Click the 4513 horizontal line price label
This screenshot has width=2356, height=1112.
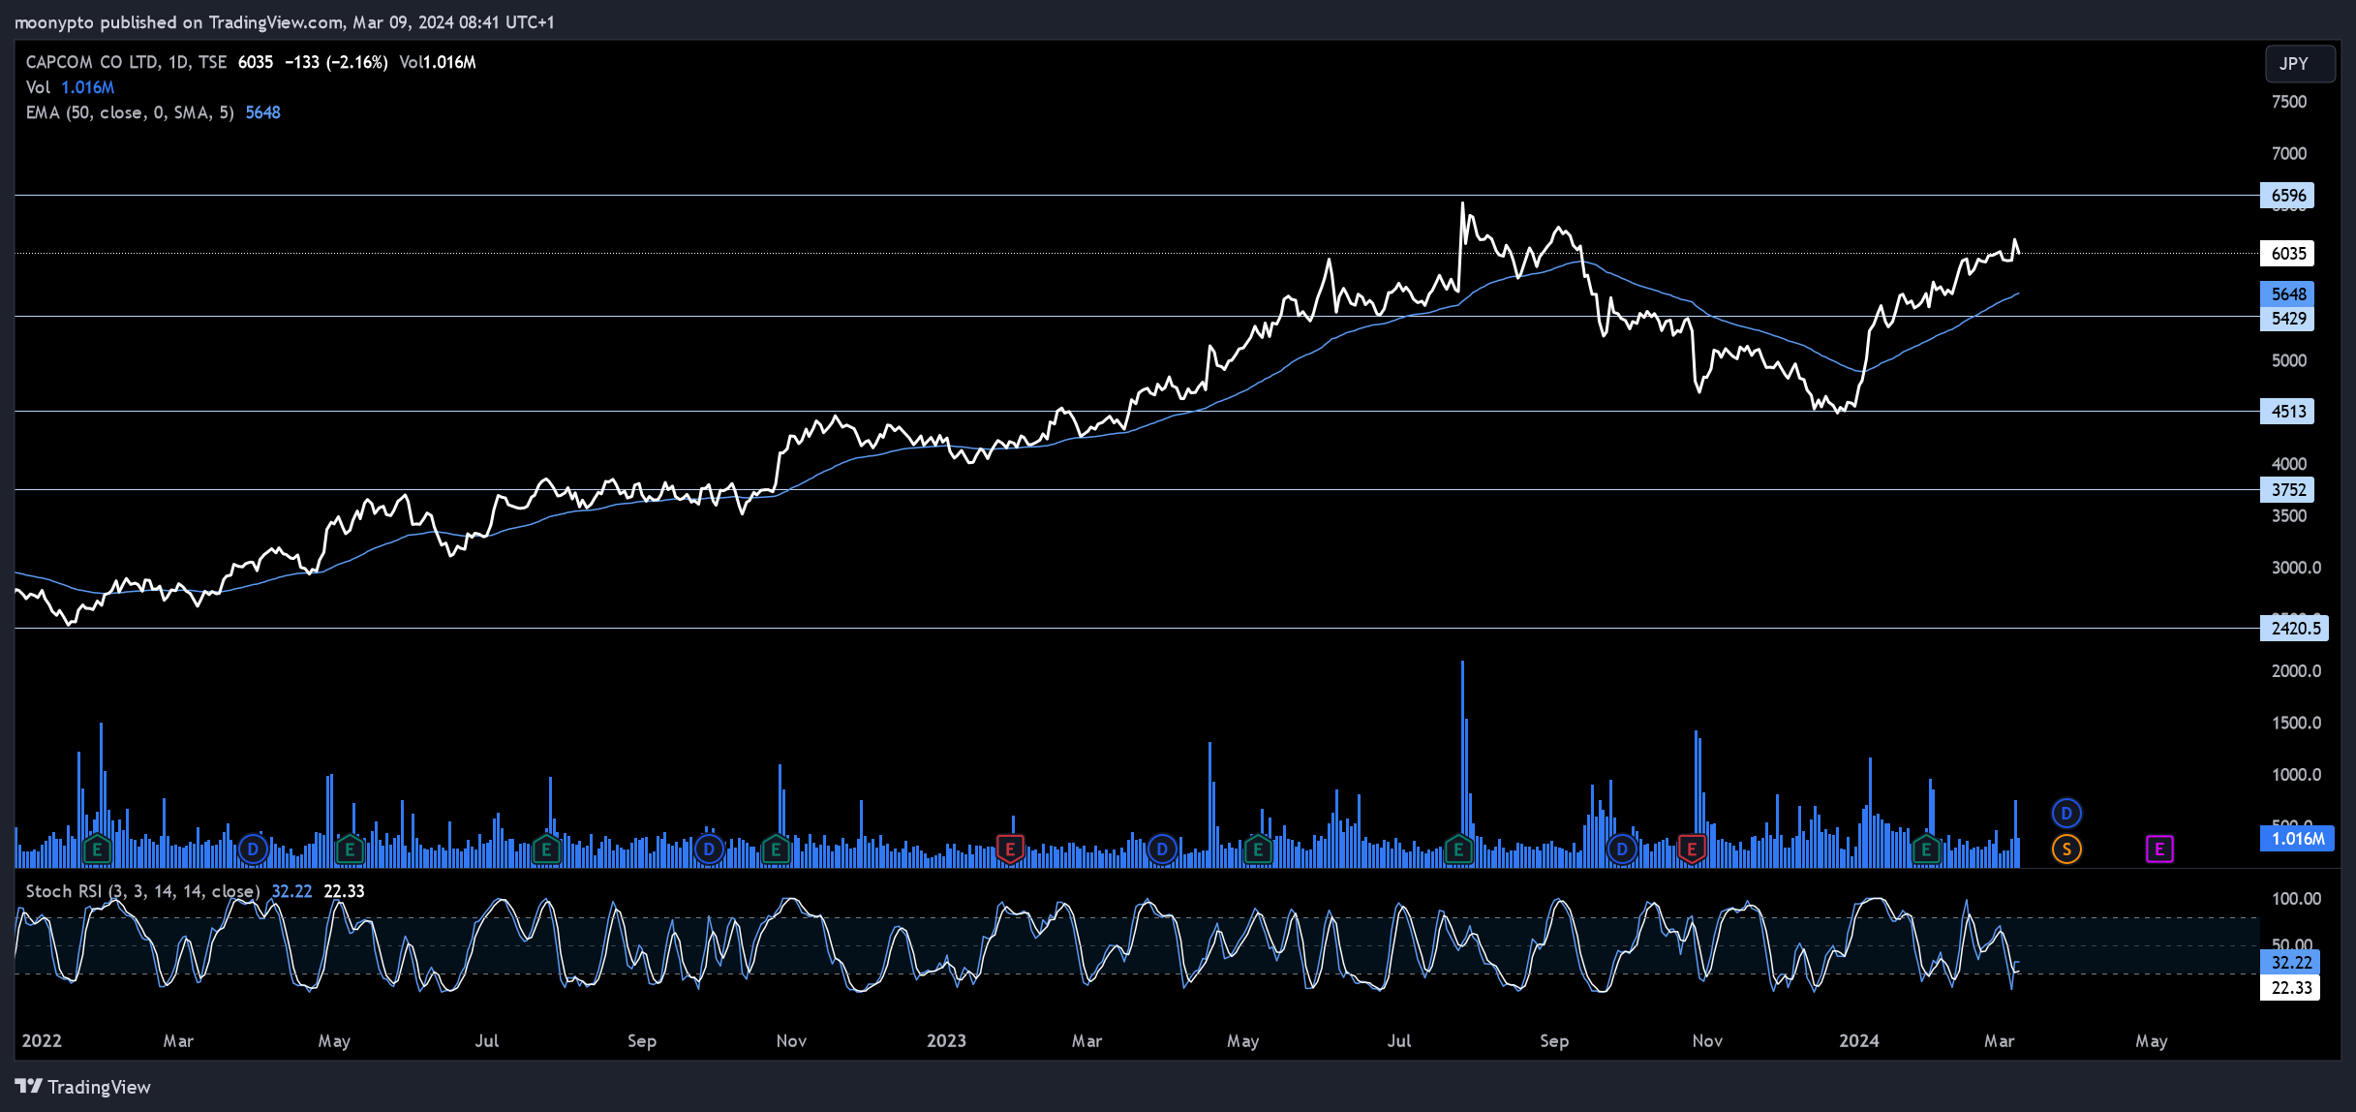(2287, 412)
